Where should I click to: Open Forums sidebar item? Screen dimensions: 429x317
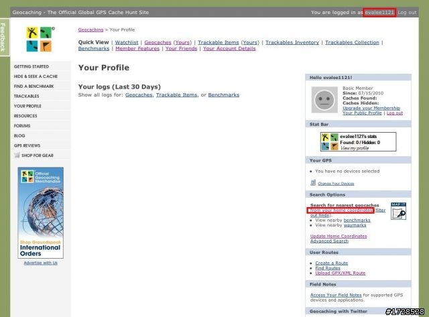click(x=22, y=125)
